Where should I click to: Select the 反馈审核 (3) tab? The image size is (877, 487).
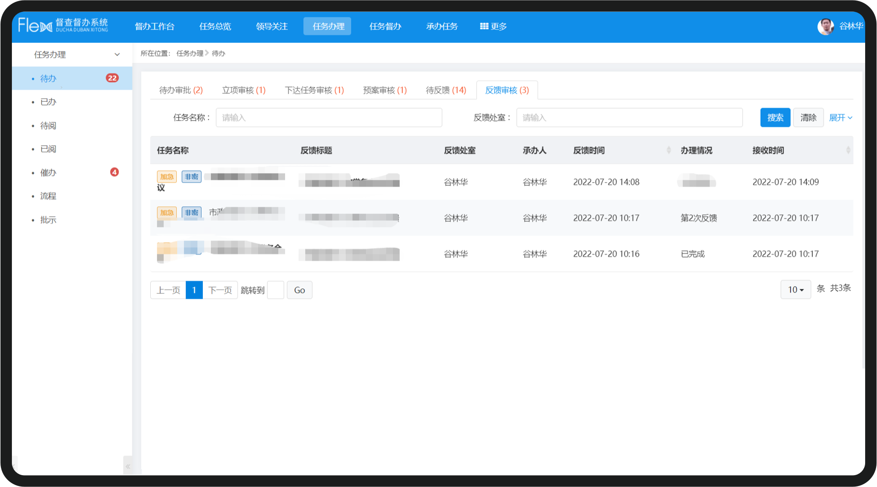(x=507, y=90)
